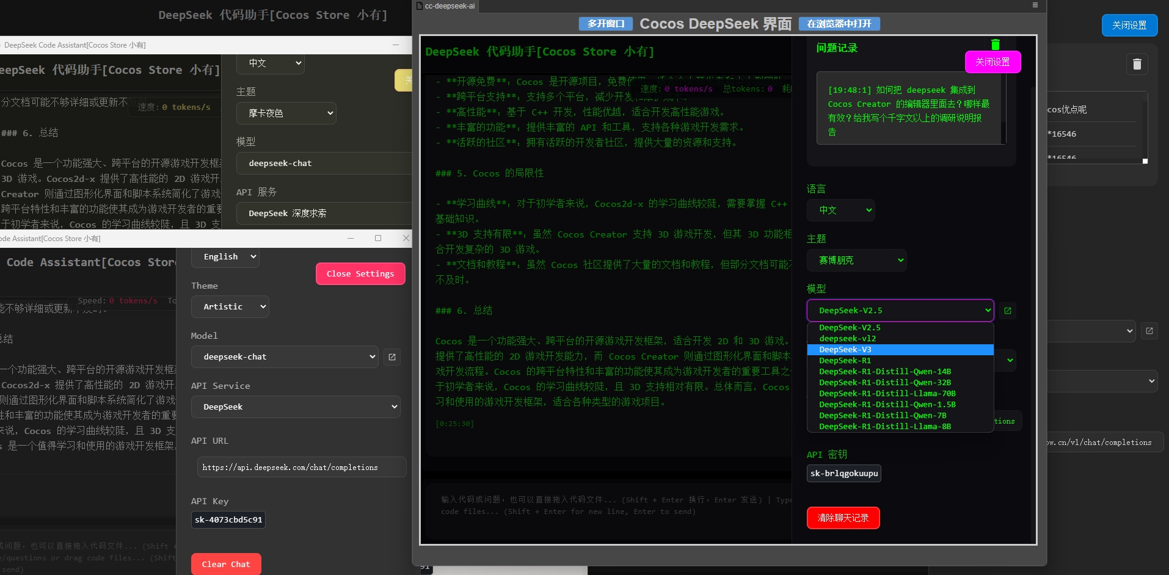Open the DeepSeek API Service dropdown
This screenshot has height=575, width=1169.
click(x=296, y=407)
